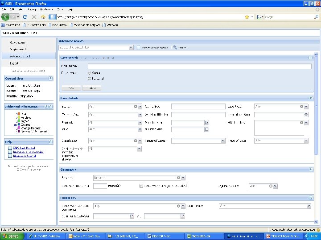Click the orange Draft legend color swatch
This screenshot has width=321, height=240.
(19, 114)
